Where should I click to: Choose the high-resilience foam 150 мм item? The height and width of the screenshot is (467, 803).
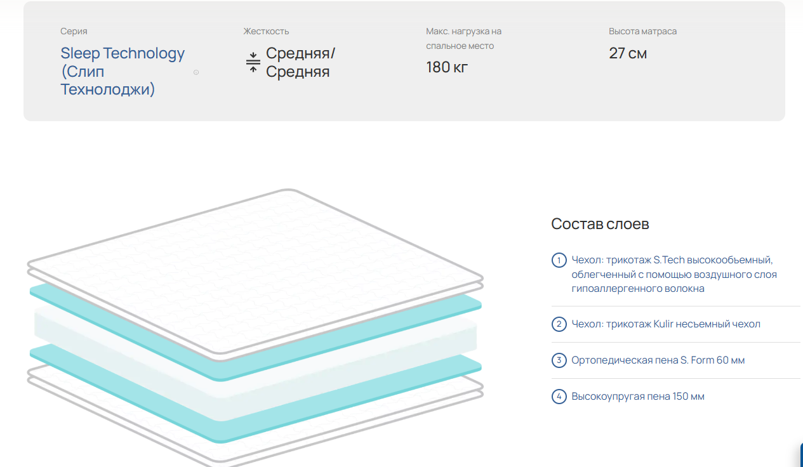coord(638,397)
